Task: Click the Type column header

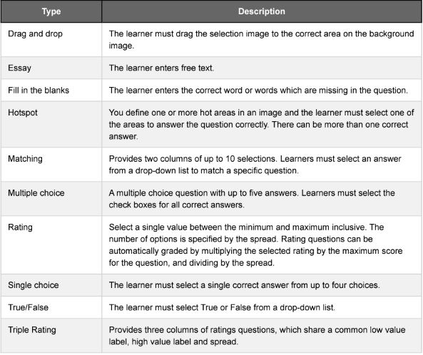Action: (51, 11)
